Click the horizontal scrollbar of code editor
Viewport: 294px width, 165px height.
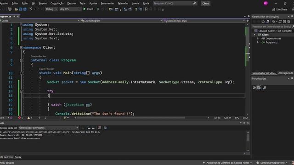[130, 118]
